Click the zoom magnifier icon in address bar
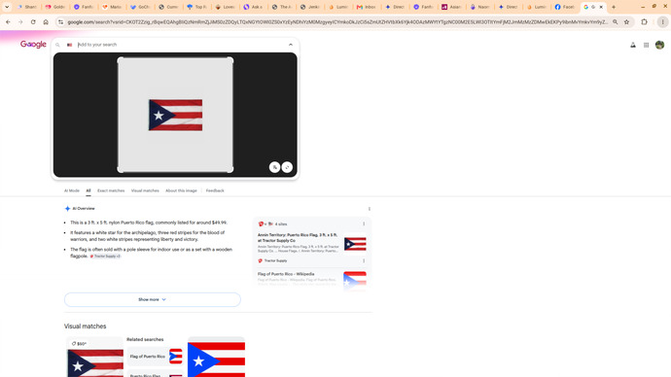 click(x=615, y=21)
